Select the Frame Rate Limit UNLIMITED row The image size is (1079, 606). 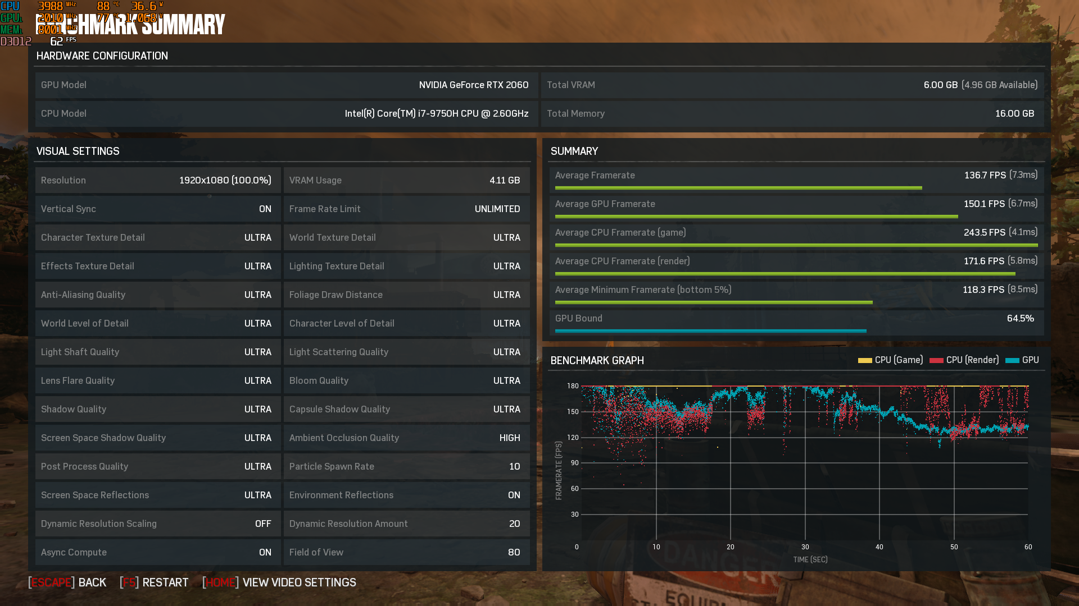coord(407,209)
